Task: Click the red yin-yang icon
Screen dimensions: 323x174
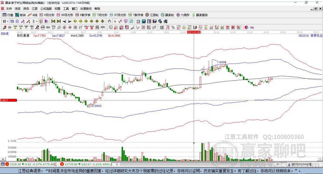Action: (x=246, y=28)
